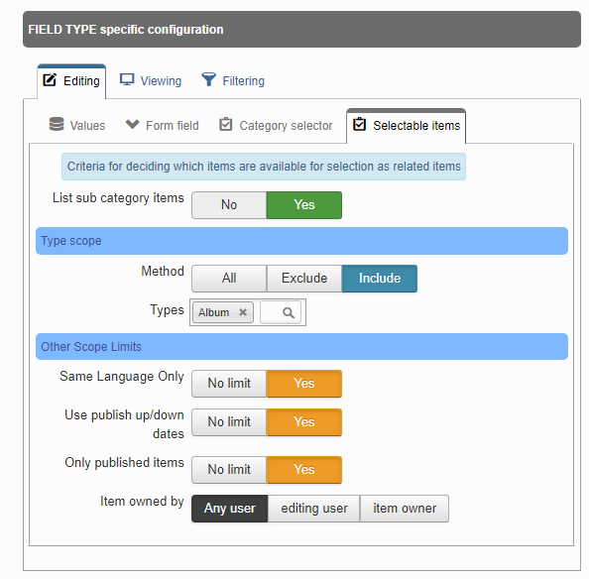Click the Selectable items clipboard icon

(359, 124)
